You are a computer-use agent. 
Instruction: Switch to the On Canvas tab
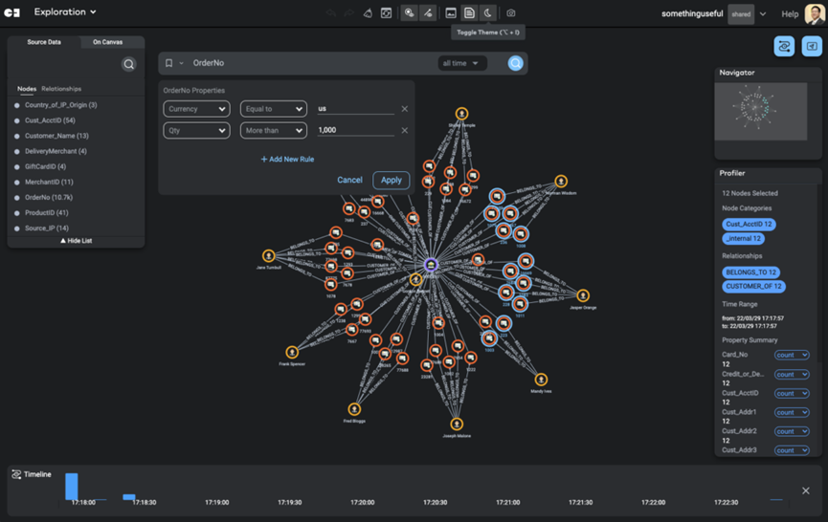(x=108, y=42)
